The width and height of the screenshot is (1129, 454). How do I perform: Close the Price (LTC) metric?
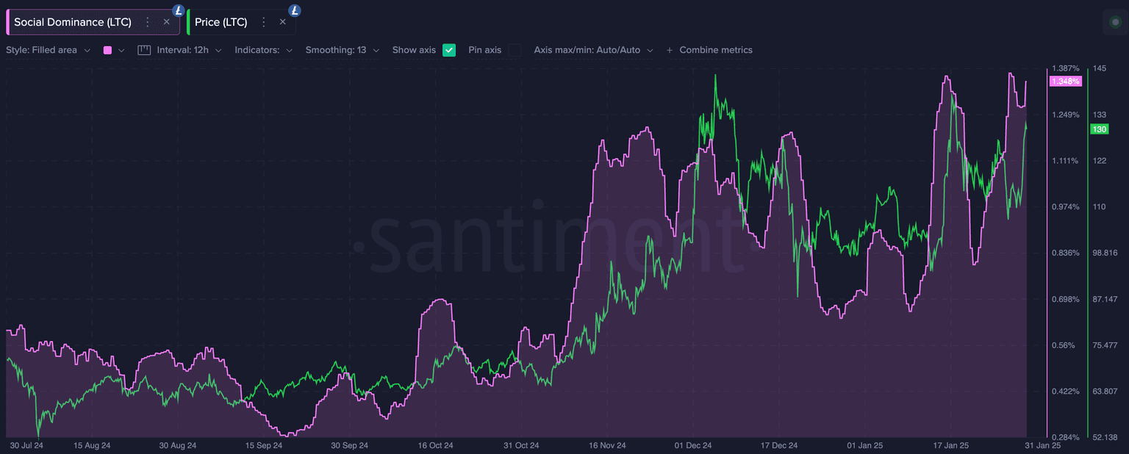click(x=282, y=22)
